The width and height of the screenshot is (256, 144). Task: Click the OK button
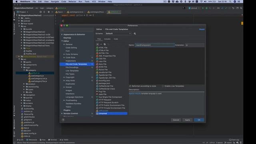(199, 120)
